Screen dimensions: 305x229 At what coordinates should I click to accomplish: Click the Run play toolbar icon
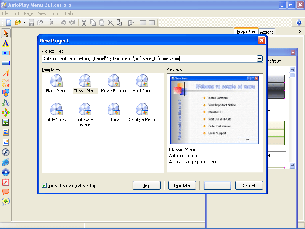coord(51,23)
